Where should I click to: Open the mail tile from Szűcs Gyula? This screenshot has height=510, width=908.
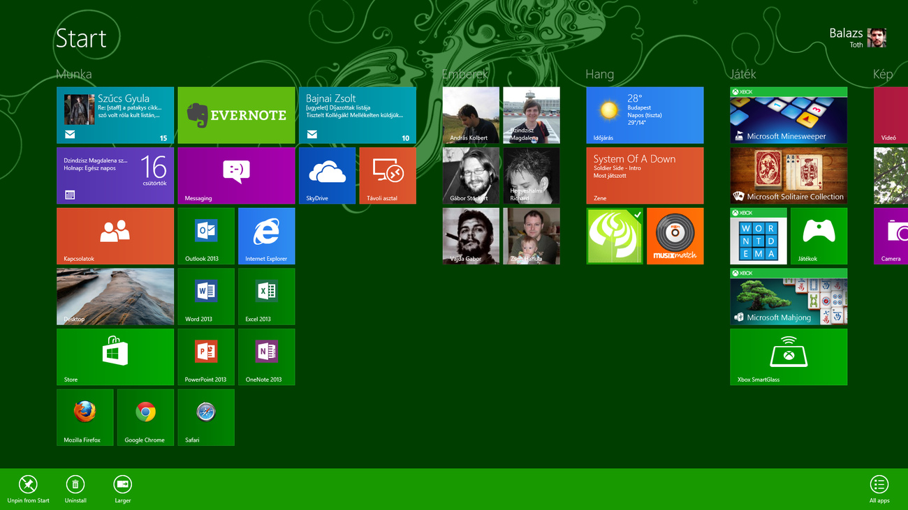[x=115, y=115]
